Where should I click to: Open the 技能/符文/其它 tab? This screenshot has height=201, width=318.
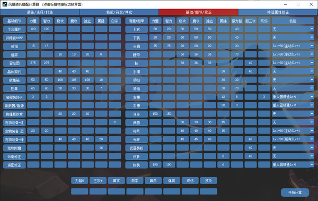click(x=119, y=12)
